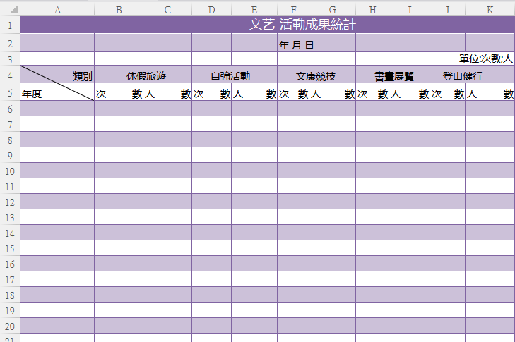
Task: Select the 次數 cell under 休假旅遊
Action: tap(119, 93)
